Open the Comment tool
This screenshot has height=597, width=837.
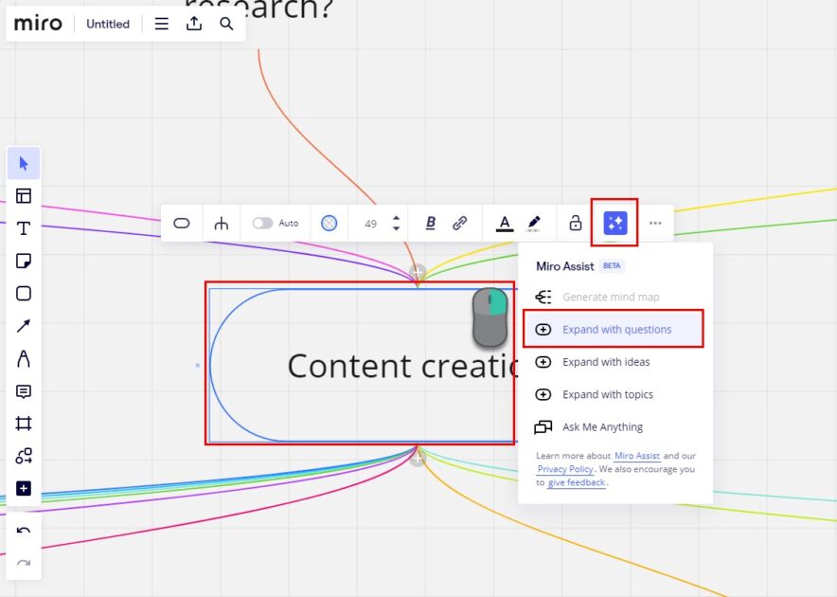click(x=23, y=392)
